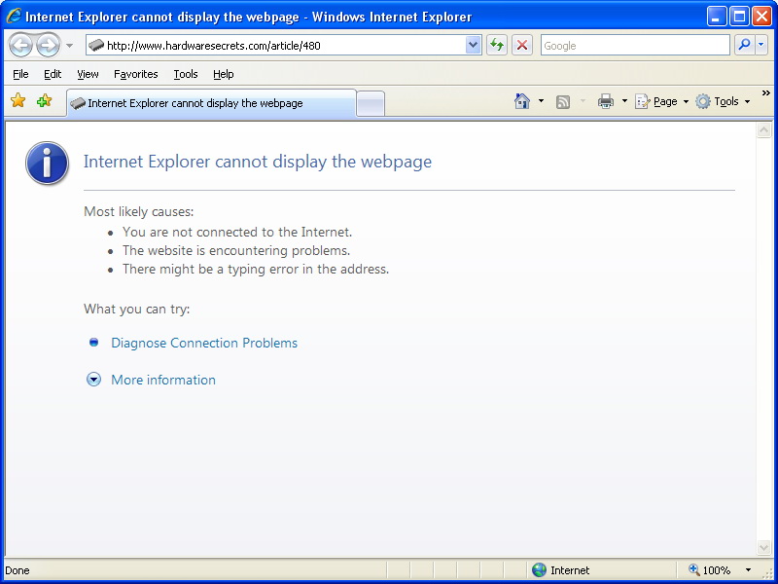The width and height of the screenshot is (778, 584).
Task: Click the Back navigation arrow button
Action: pyautogui.click(x=20, y=46)
